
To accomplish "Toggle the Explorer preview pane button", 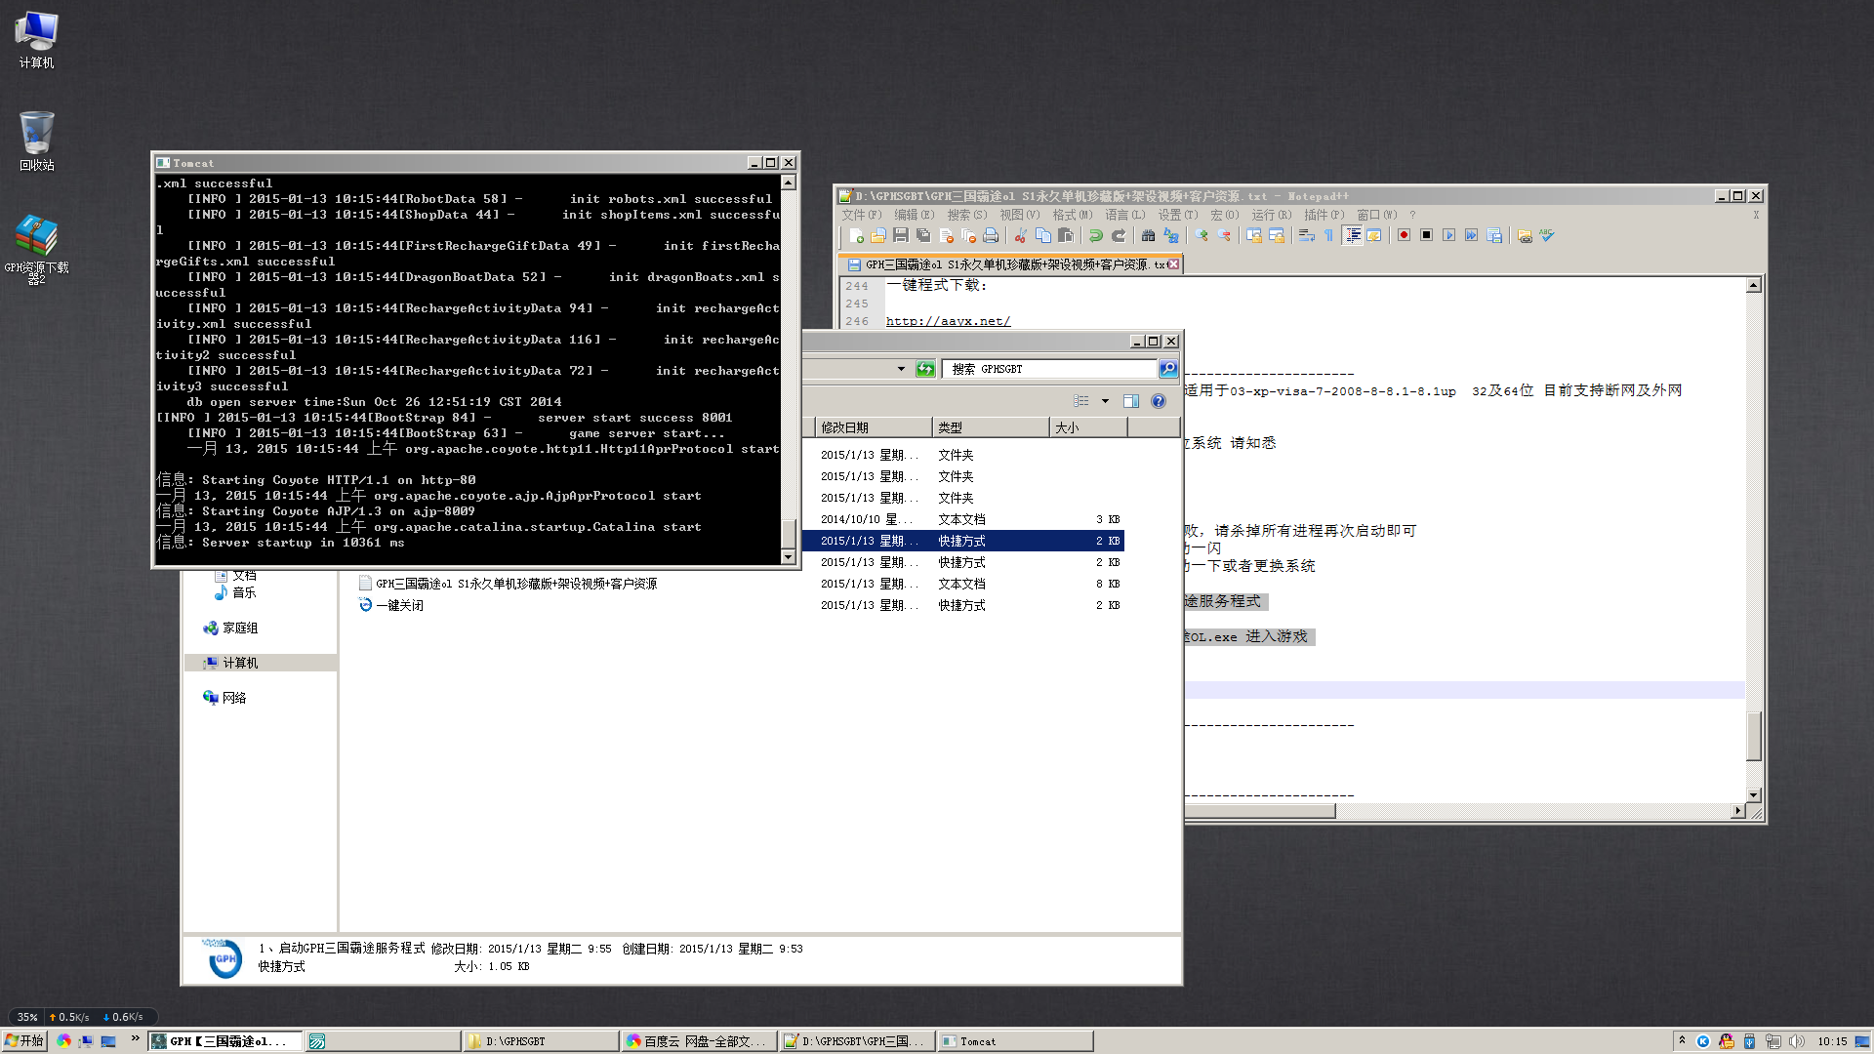I will [1131, 401].
